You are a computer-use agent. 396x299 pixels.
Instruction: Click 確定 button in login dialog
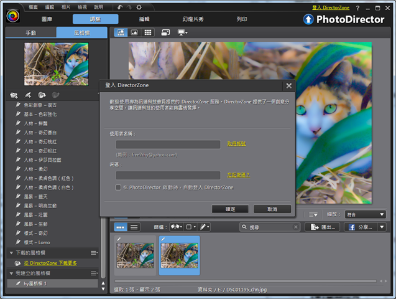point(230,209)
